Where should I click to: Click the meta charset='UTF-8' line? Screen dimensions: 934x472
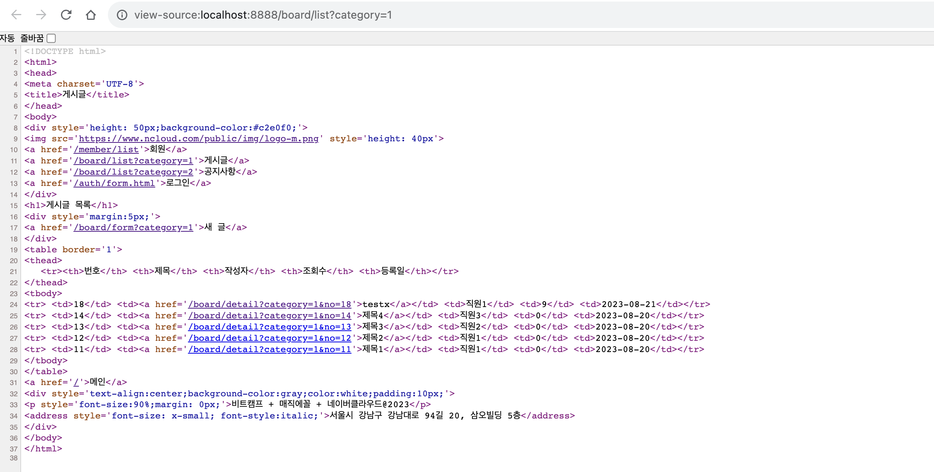coord(84,84)
